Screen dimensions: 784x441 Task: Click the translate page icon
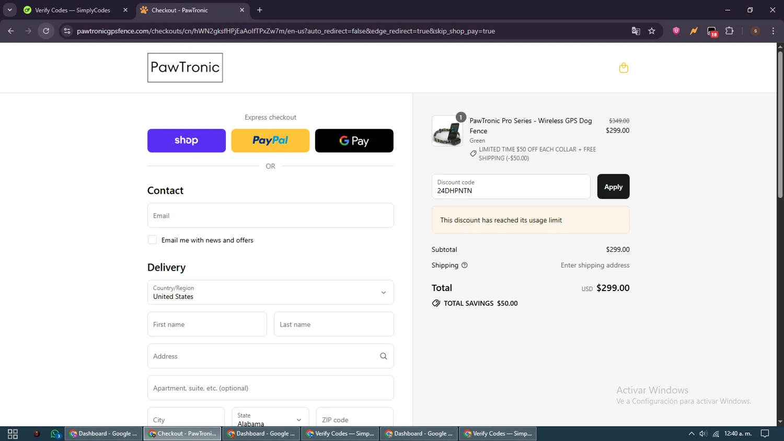636,31
